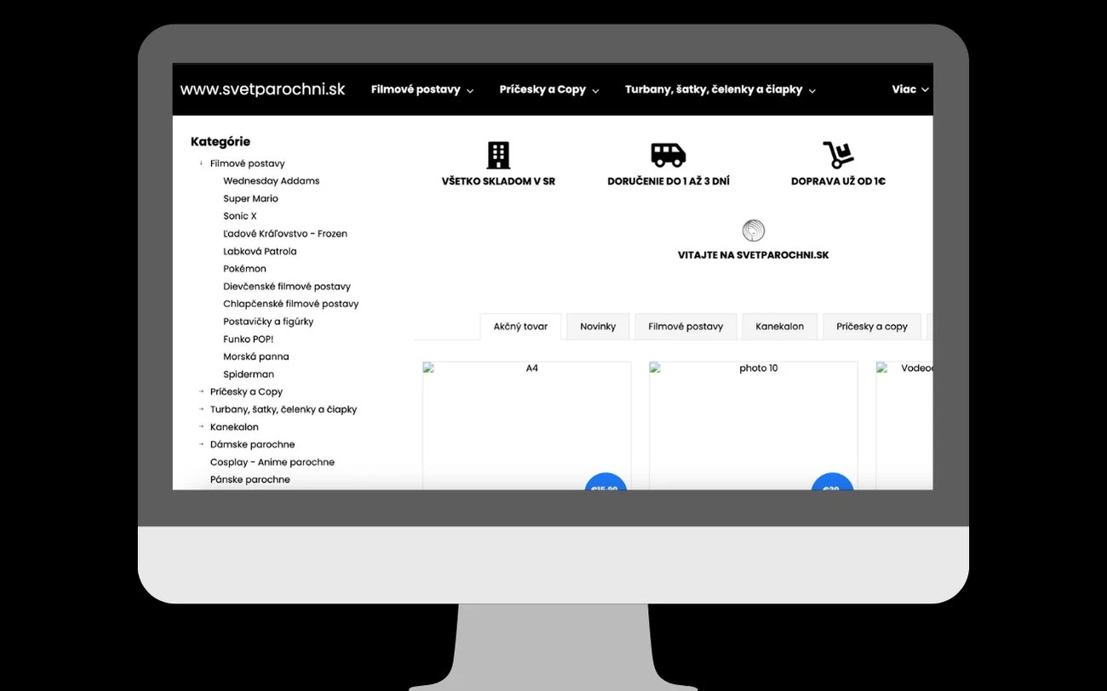
Task: Click the Vitajte na svetparochni.sk heading
Action: coord(754,255)
